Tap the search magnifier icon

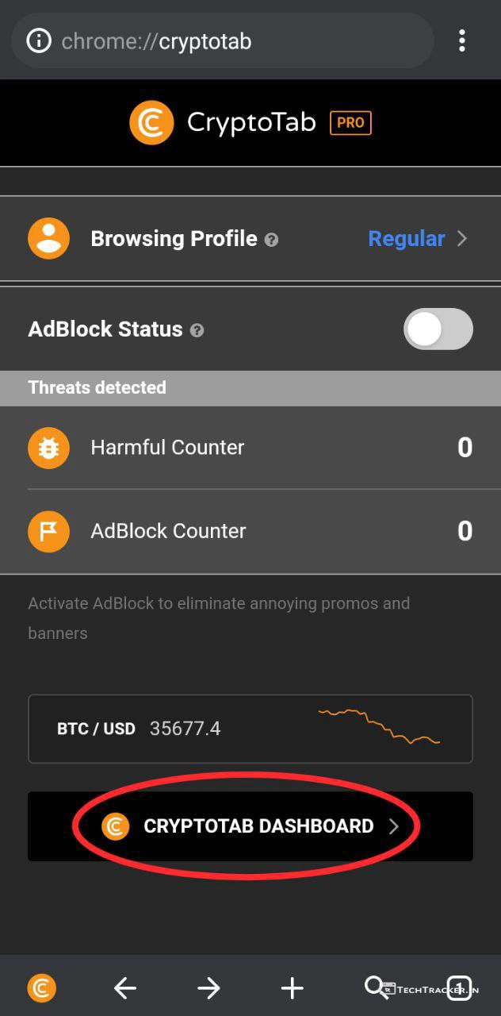374,987
